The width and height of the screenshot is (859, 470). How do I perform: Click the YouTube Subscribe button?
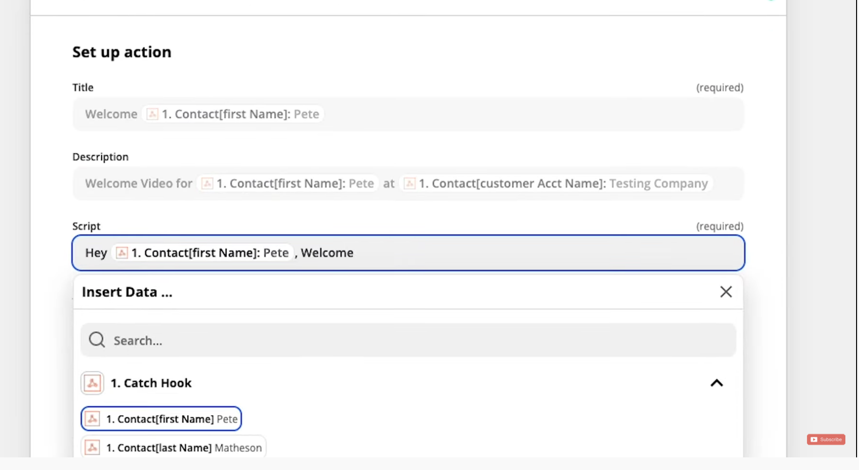826,439
